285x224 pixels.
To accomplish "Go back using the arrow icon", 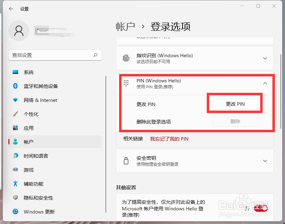I will pos(11,9).
